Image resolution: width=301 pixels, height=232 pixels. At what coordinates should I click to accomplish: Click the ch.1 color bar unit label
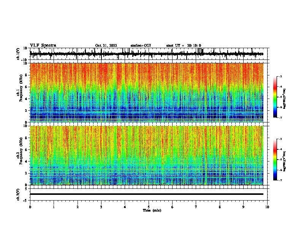[x=285, y=99]
